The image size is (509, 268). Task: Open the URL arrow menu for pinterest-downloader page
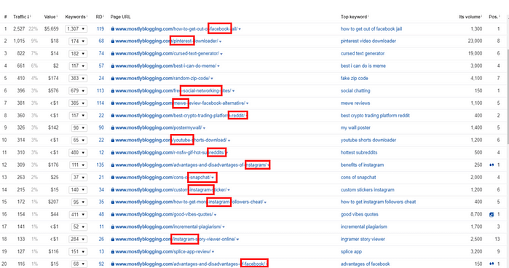221,42
